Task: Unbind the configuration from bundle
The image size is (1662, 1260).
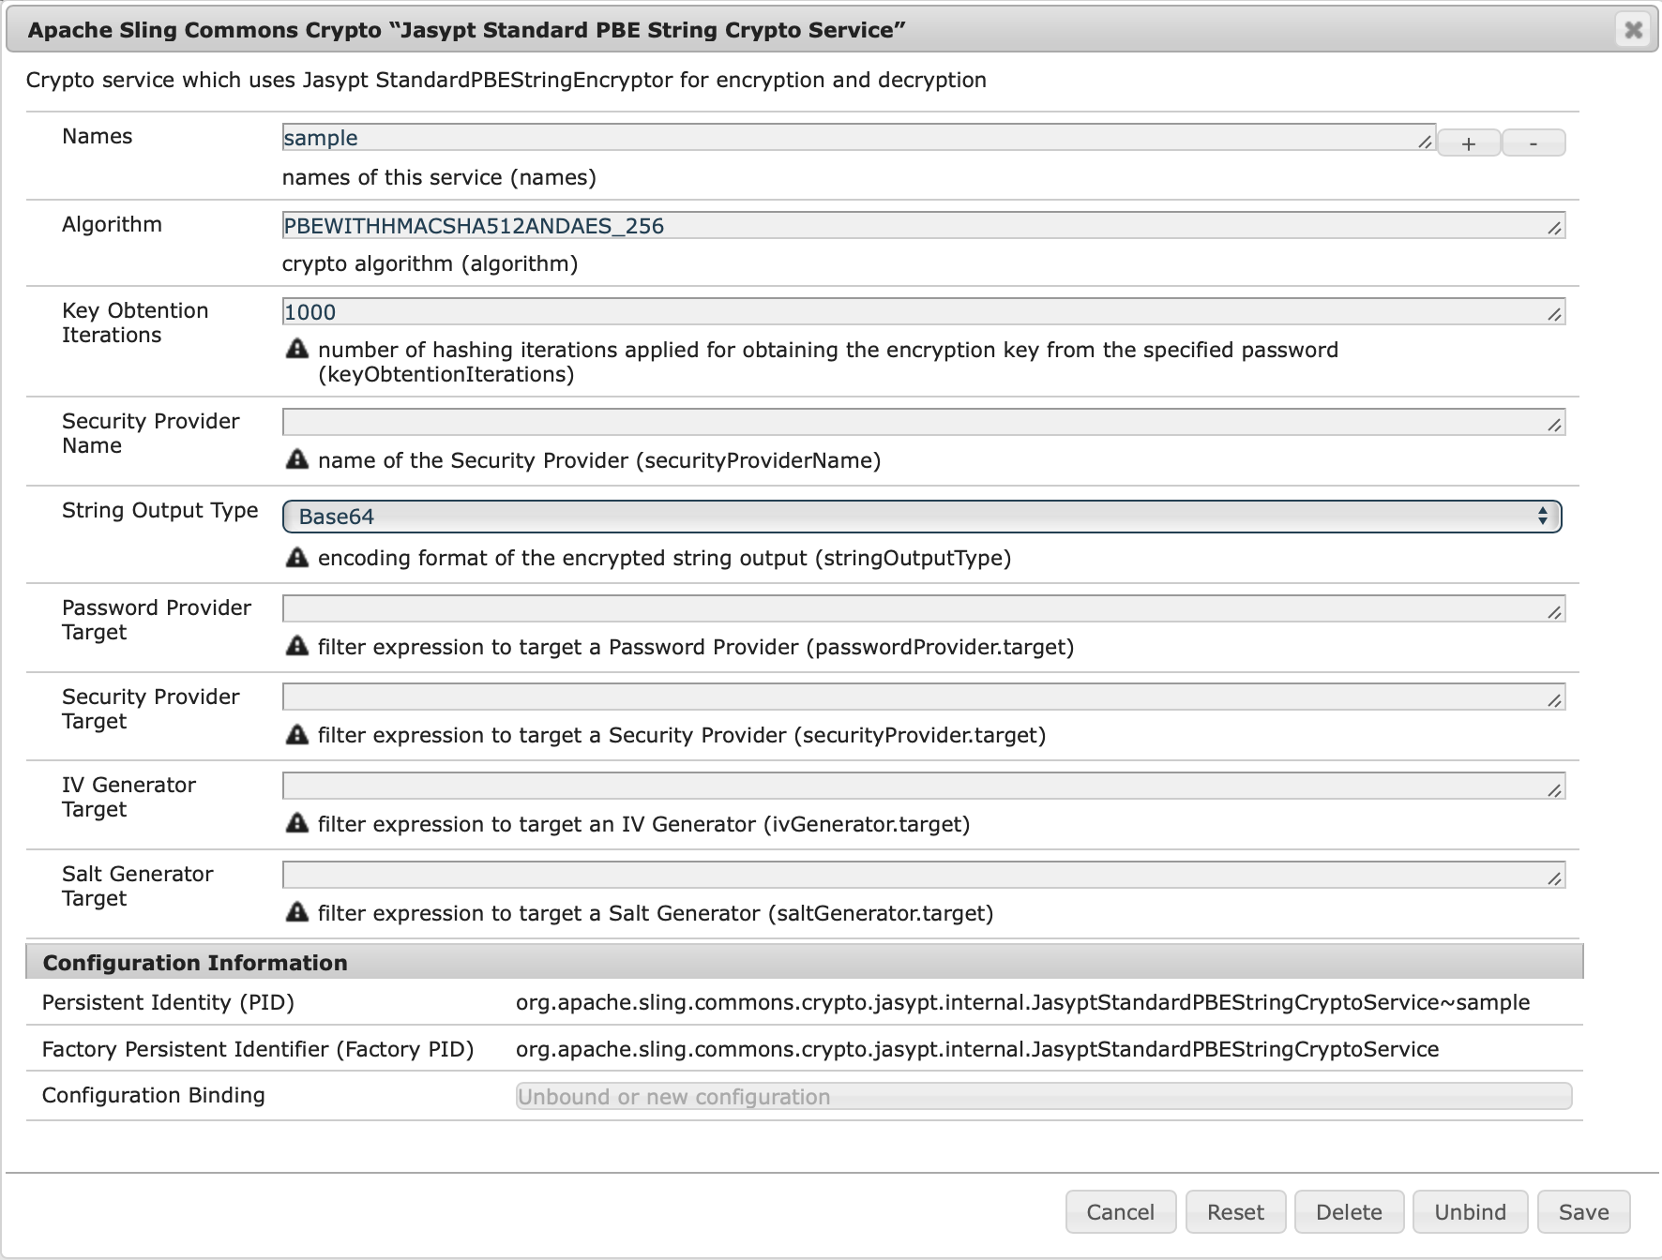Action: [1470, 1212]
